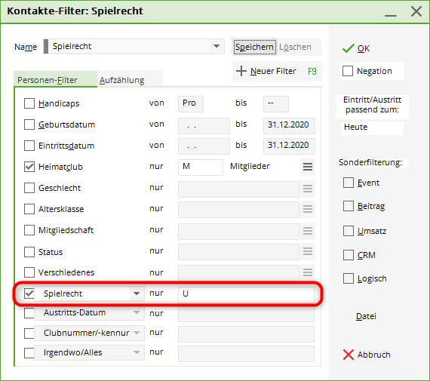This screenshot has width=430, height=381.
Task: Select the Personen-Filter tab
Action: 48,80
